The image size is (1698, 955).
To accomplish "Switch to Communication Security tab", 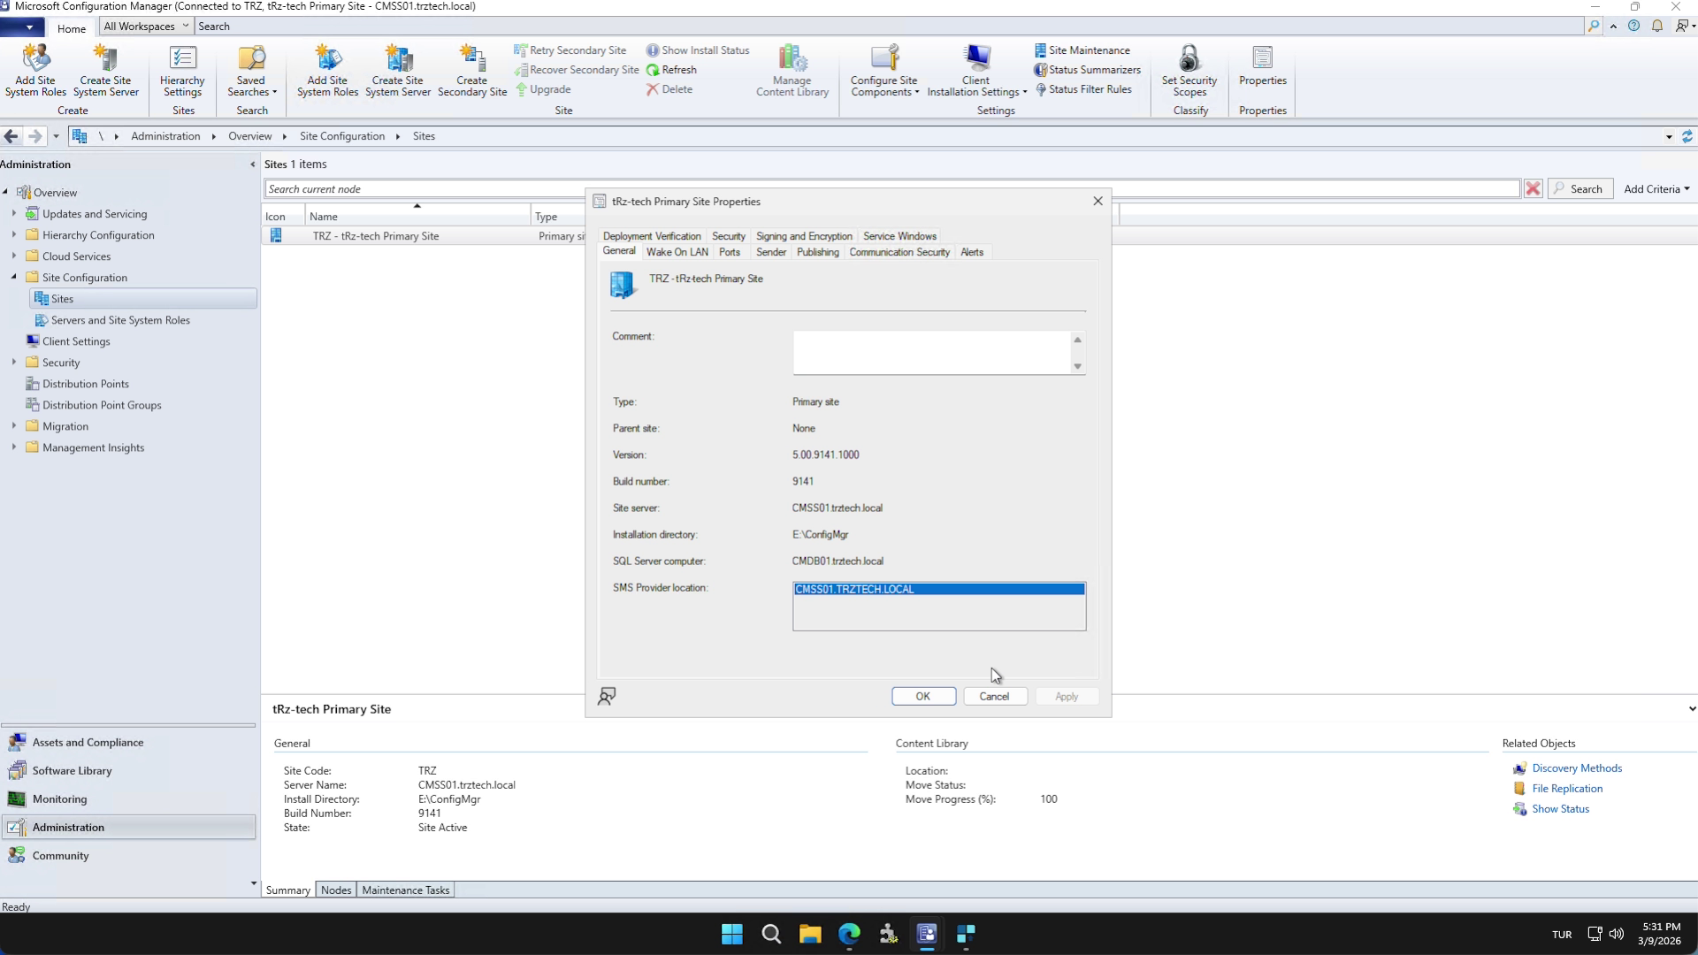I will pos(899,252).
